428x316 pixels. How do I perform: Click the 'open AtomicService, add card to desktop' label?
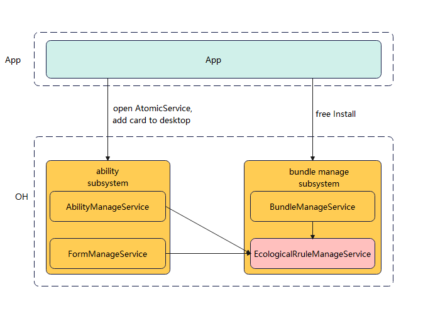(151, 114)
